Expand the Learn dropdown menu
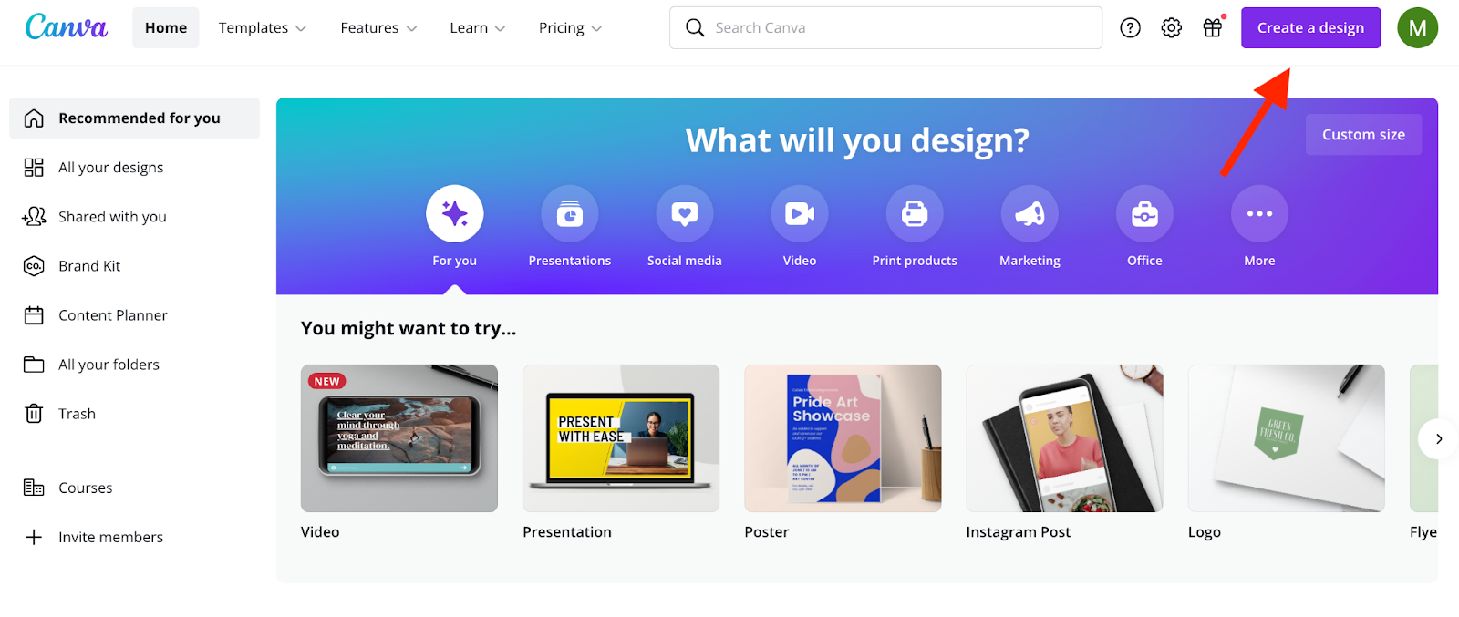The width and height of the screenshot is (1459, 617). 477,28
